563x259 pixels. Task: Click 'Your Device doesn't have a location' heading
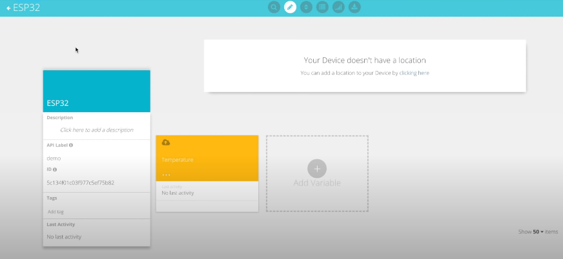365,60
